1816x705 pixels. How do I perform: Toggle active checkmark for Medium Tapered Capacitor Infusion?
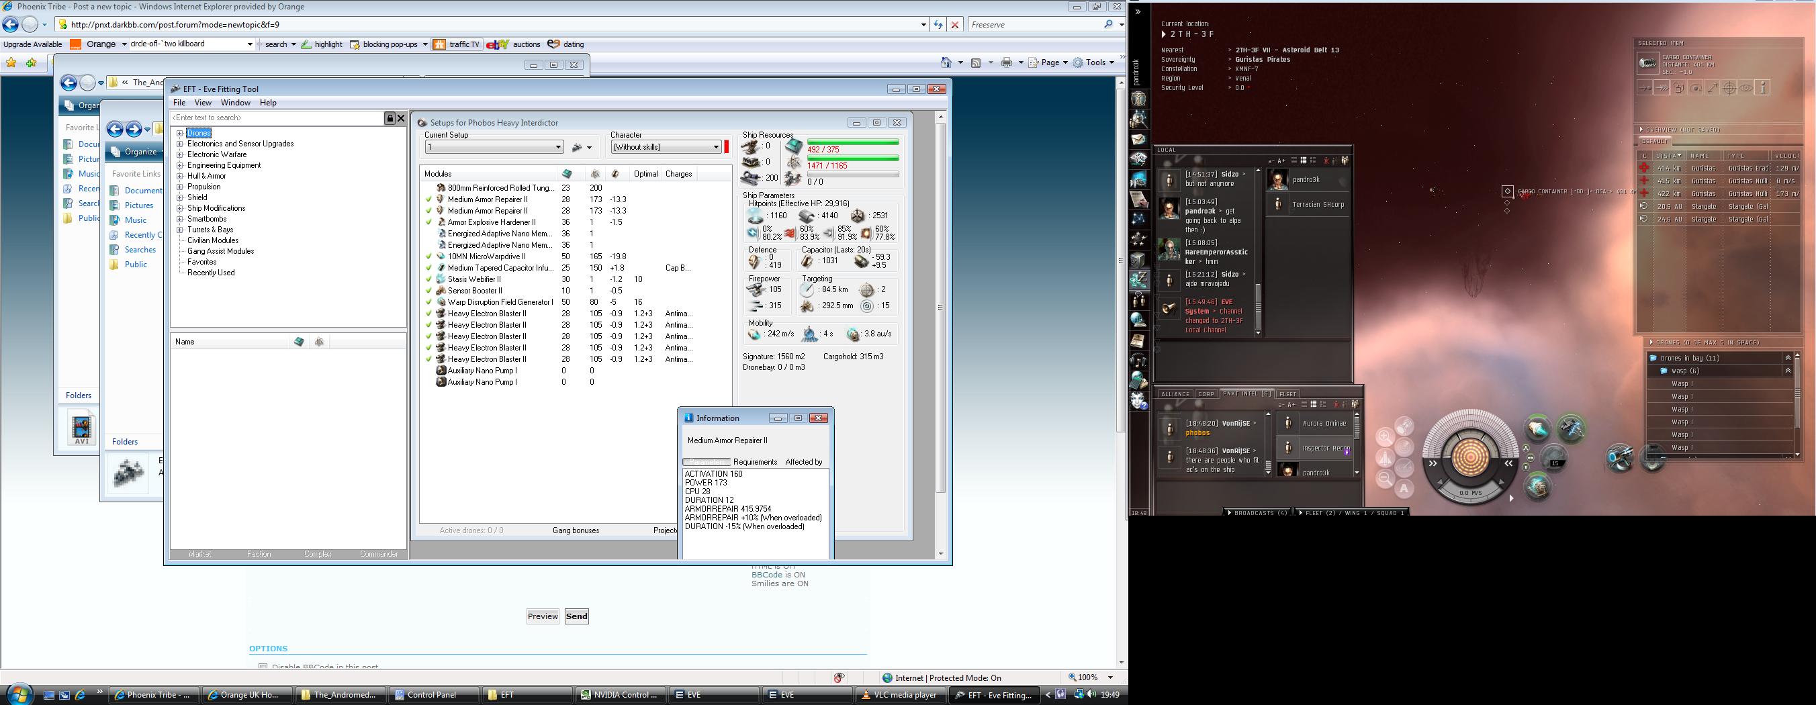[x=428, y=268]
